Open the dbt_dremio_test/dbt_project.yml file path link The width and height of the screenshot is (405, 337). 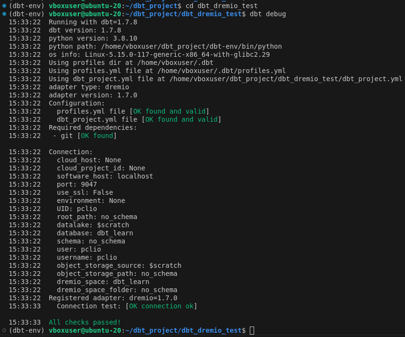pos(286,79)
